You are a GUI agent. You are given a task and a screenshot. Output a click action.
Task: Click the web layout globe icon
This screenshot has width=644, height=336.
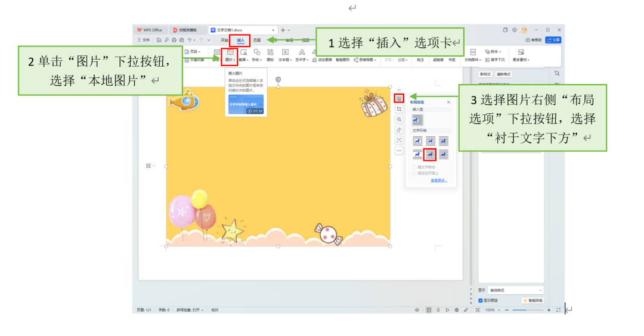click(x=457, y=310)
